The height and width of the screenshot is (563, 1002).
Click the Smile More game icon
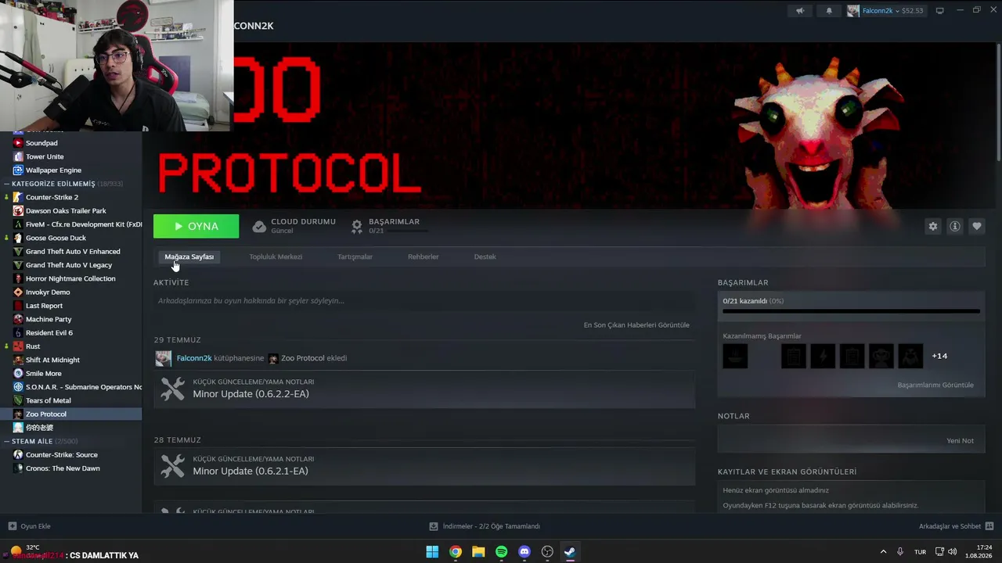tap(18, 374)
